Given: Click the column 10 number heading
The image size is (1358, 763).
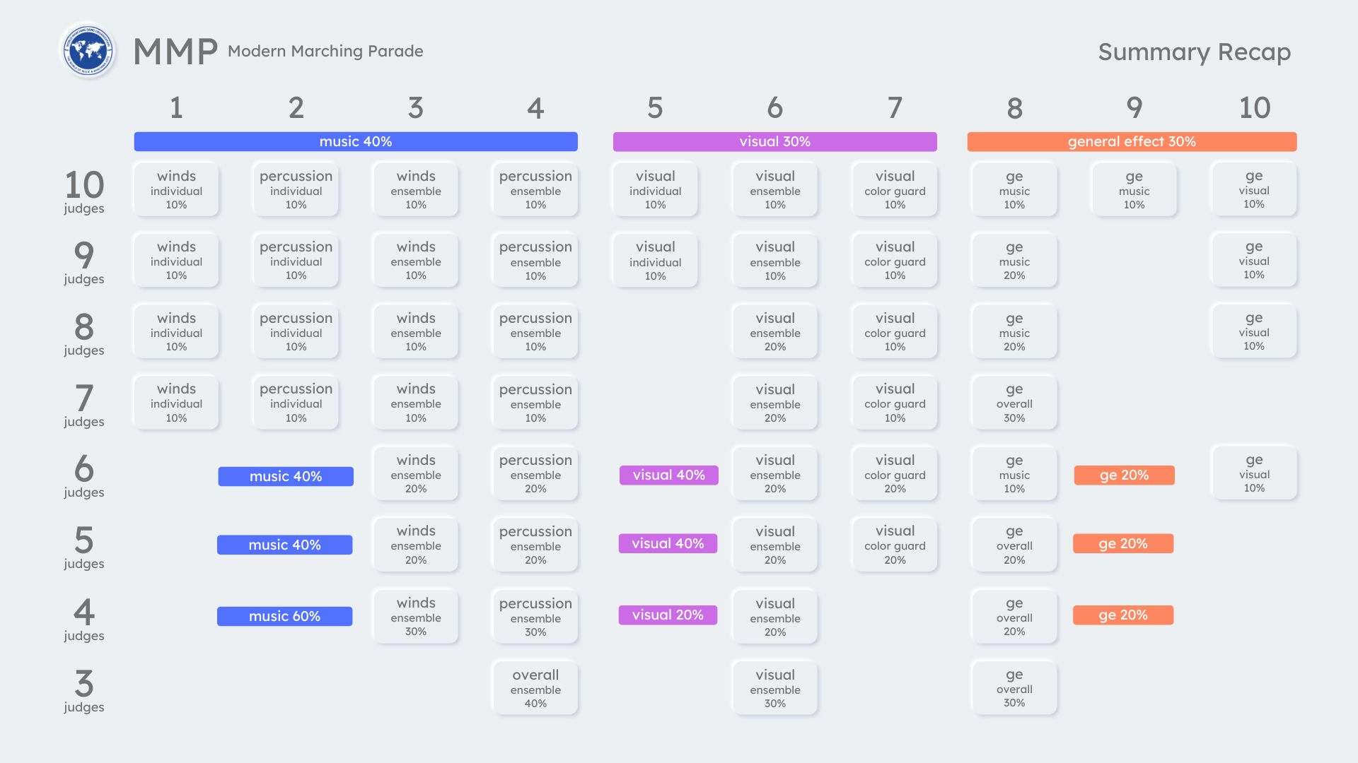Looking at the screenshot, I should pyautogui.click(x=1254, y=108).
